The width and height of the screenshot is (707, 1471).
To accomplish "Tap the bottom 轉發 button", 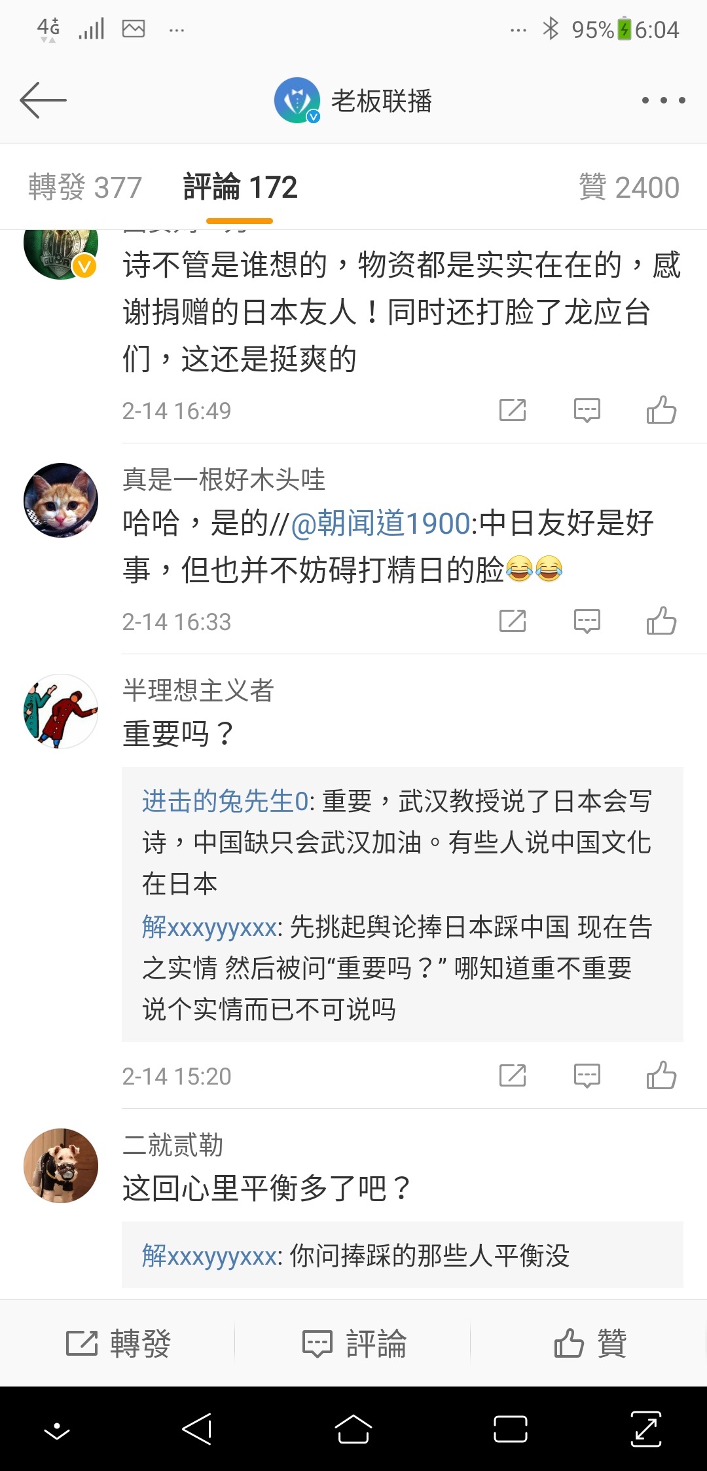I will pos(118,1343).
